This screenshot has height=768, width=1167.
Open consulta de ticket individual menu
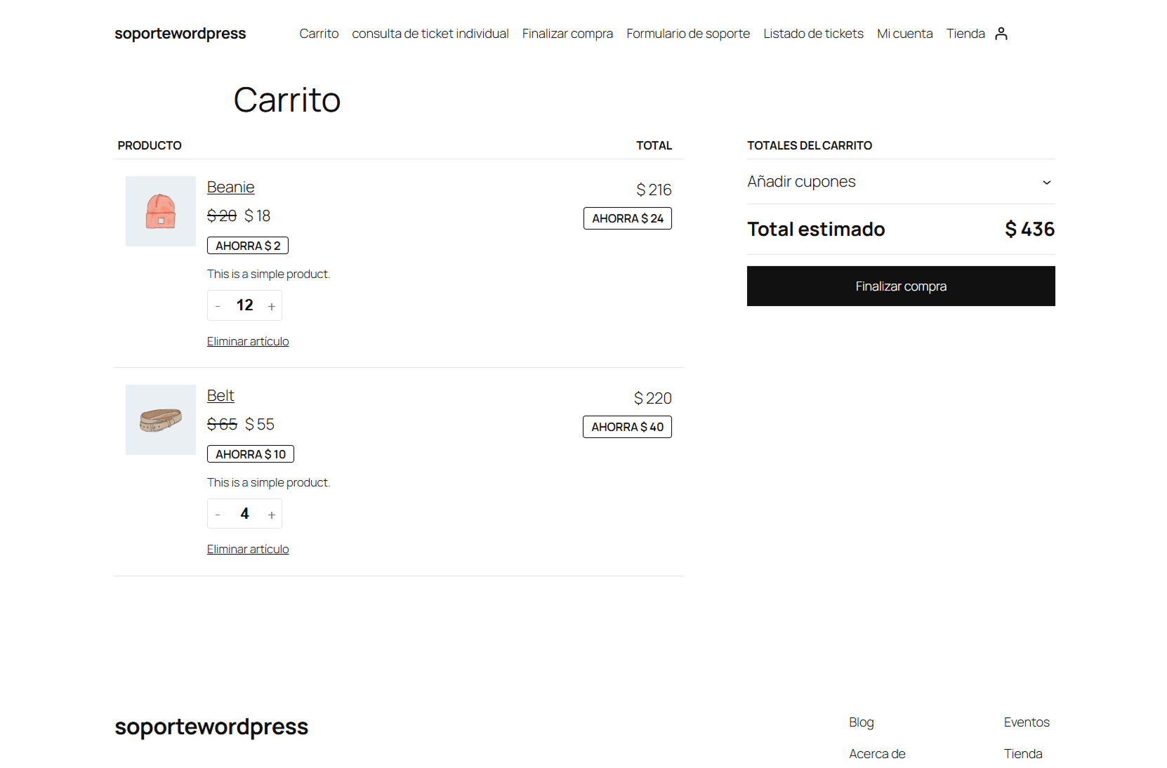(430, 34)
